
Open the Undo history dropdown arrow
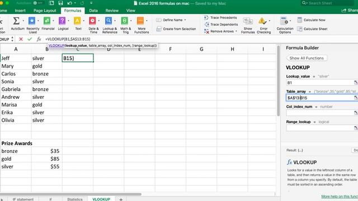pyautogui.click(x=75, y=3)
